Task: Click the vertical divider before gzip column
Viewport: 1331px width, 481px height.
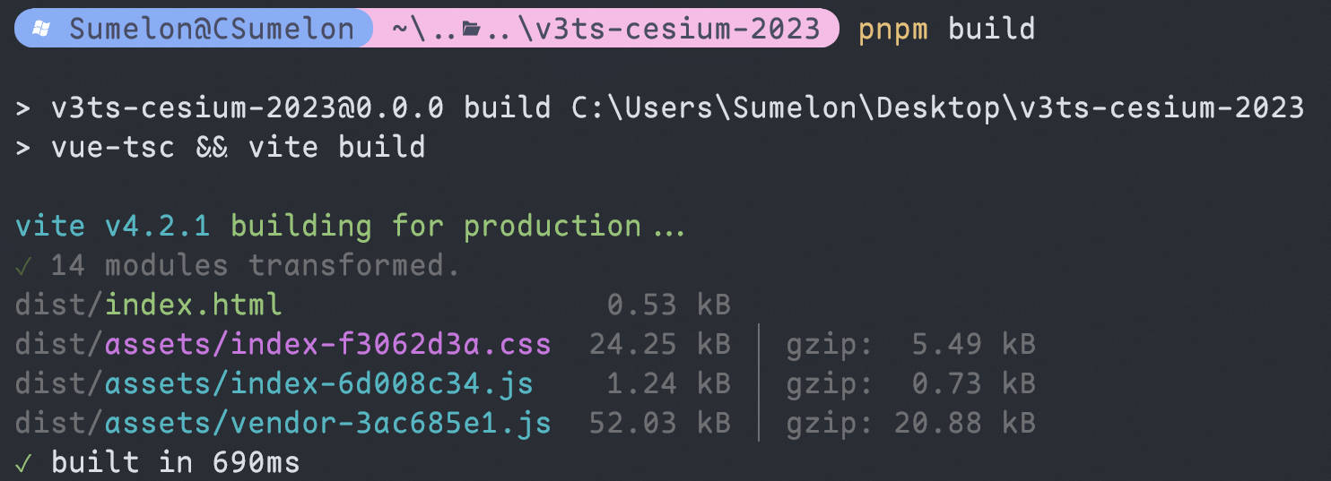Action: [x=759, y=383]
